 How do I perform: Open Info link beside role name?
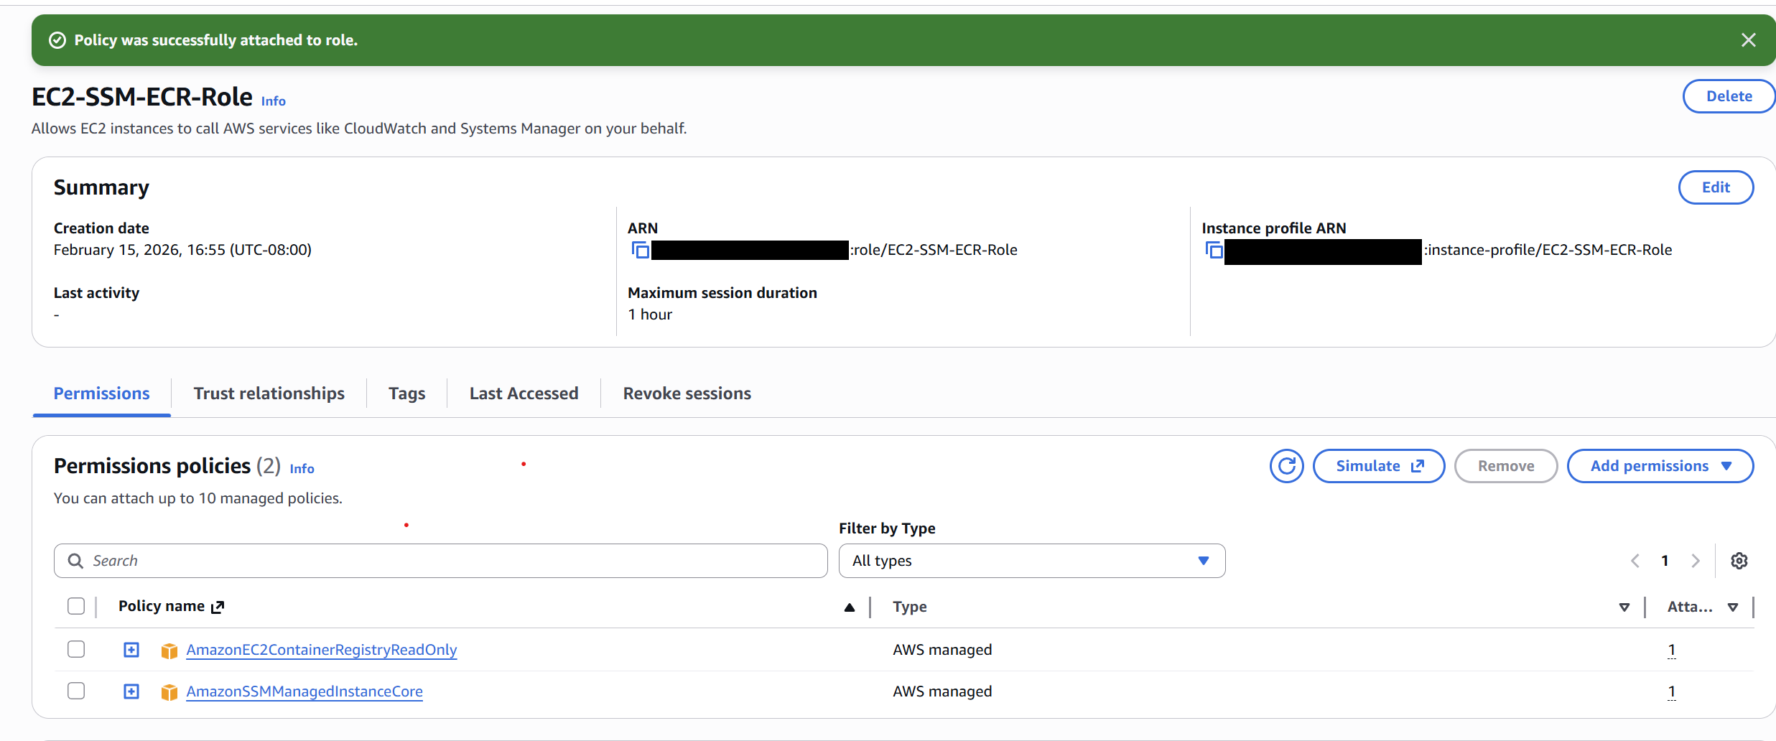pyautogui.click(x=274, y=101)
